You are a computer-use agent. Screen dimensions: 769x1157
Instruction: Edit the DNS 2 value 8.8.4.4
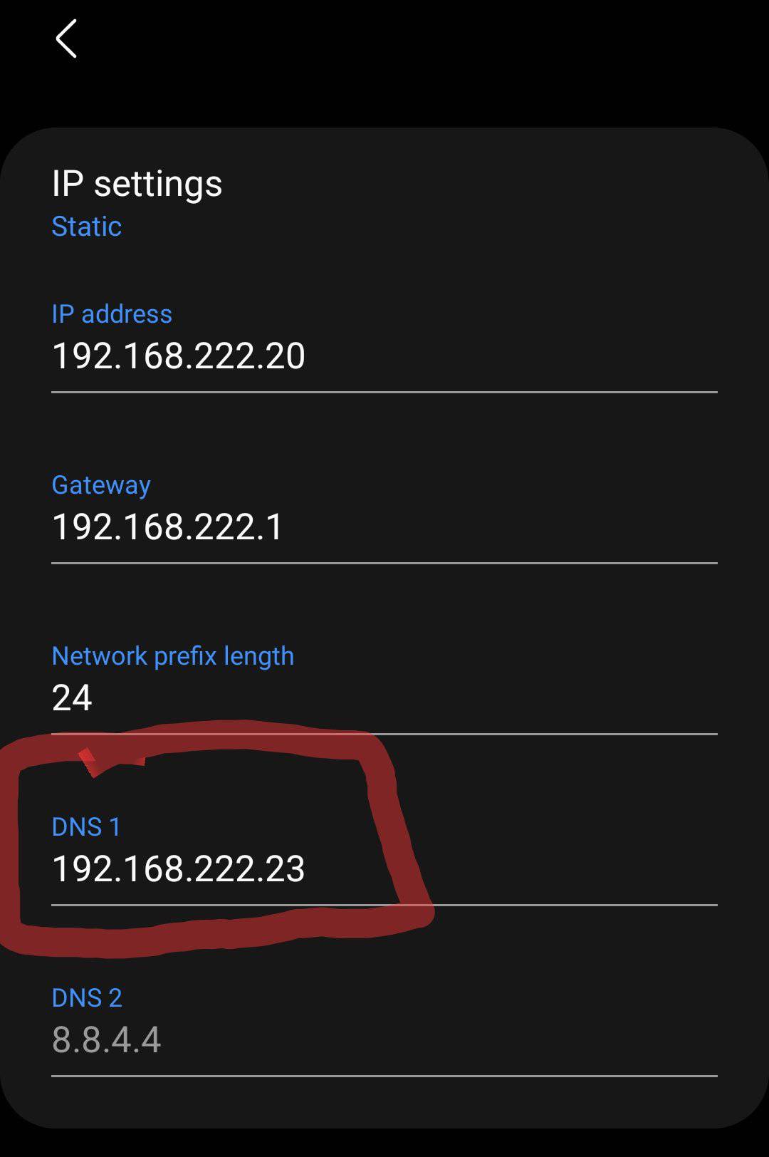pos(107,1042)
